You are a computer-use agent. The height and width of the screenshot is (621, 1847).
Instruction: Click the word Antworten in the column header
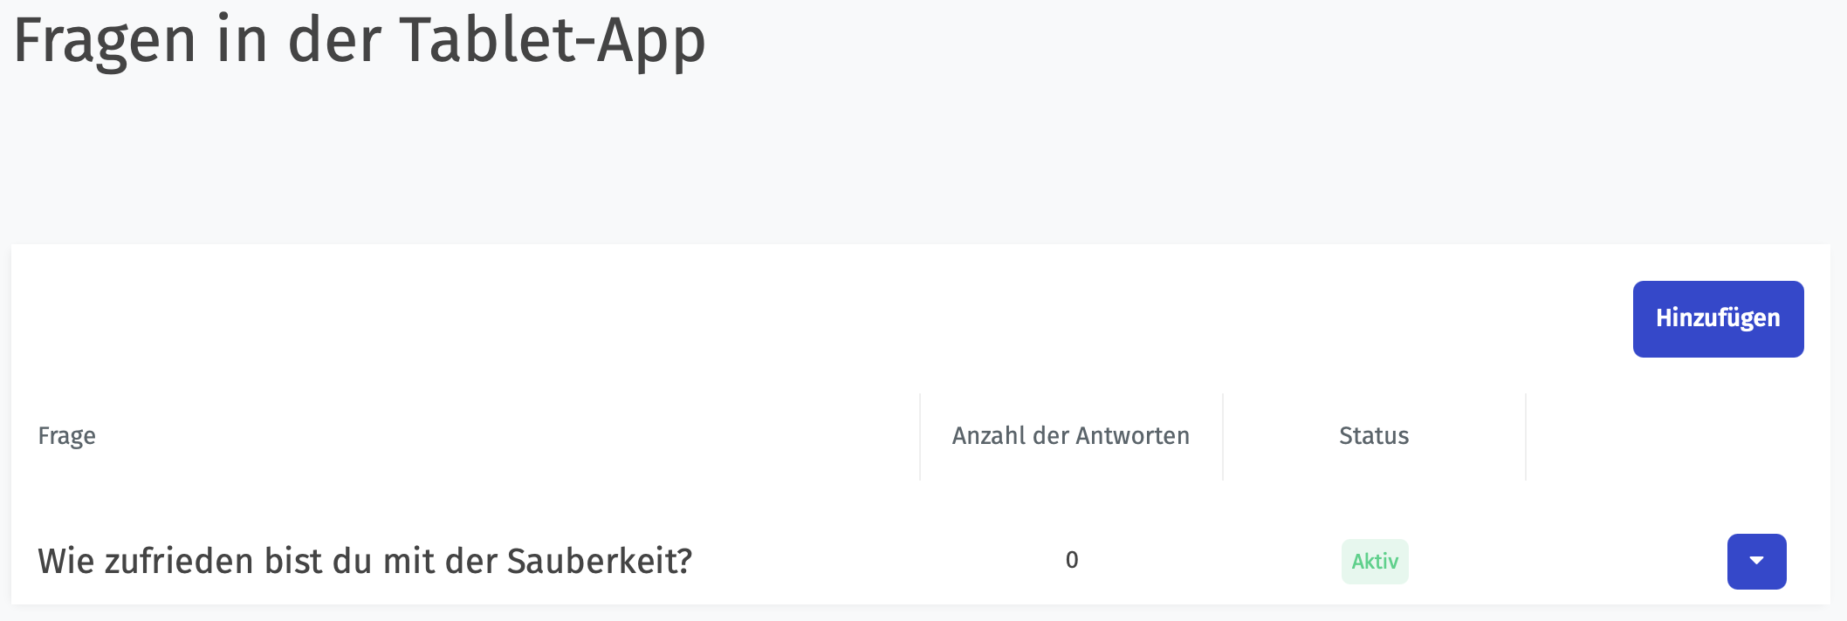tap(1132, 436)
